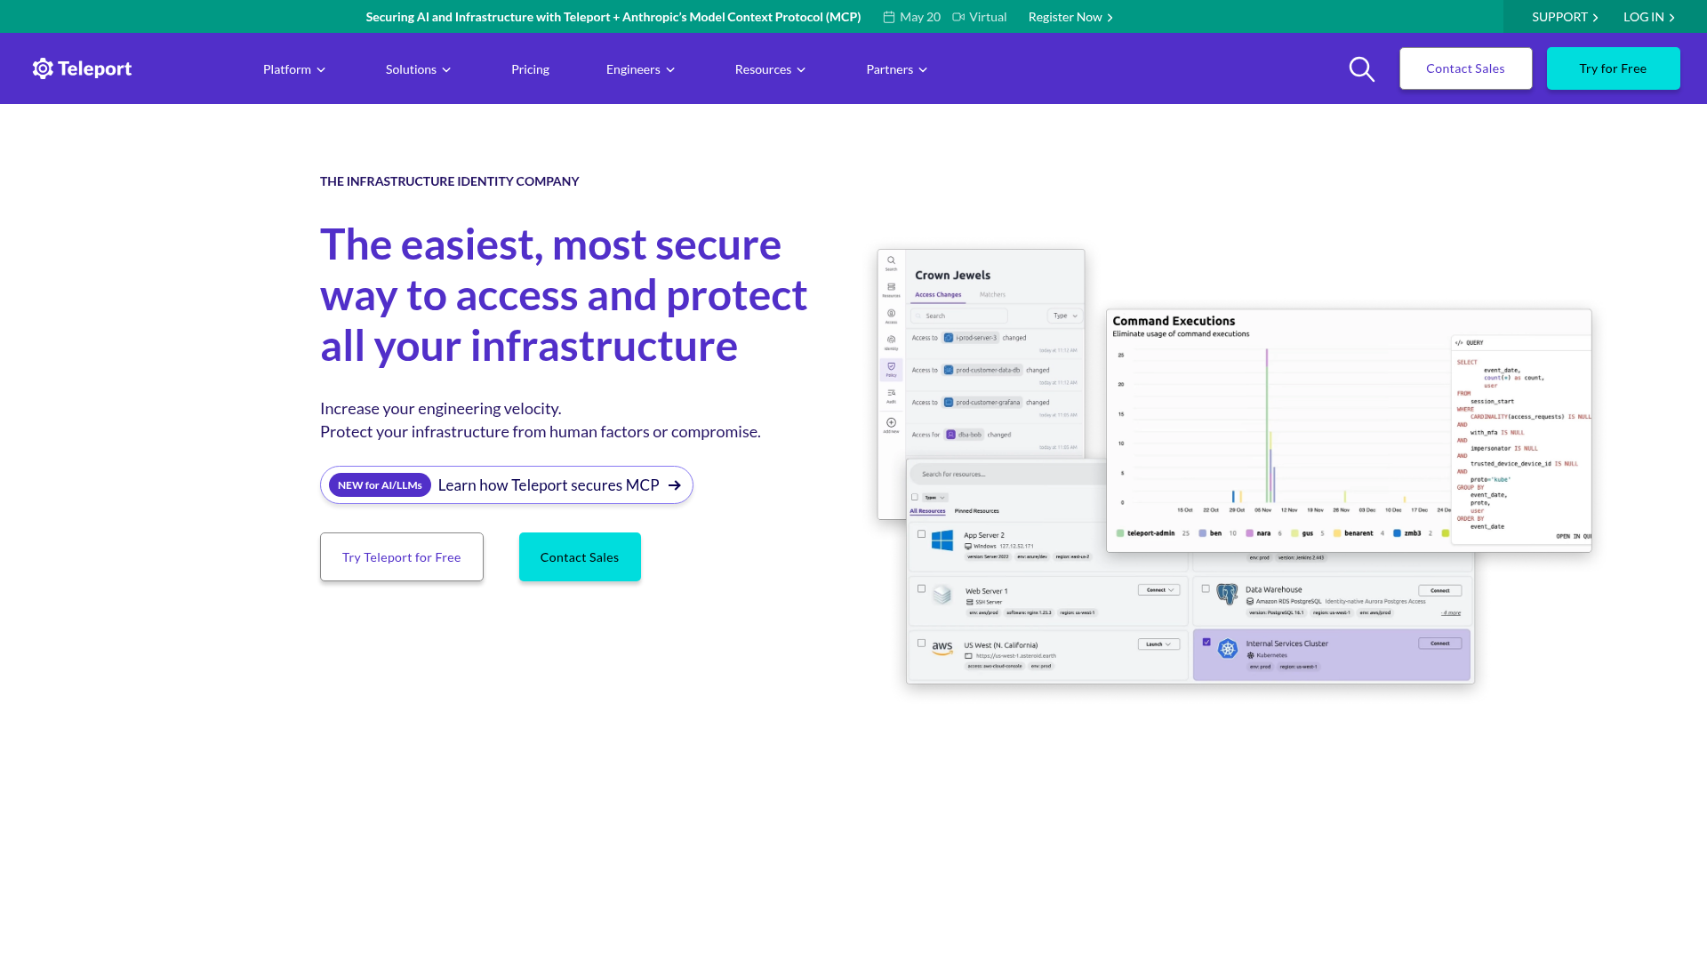
Task: Click Identity fingerprint icon in sidebar
Action: 891,339
